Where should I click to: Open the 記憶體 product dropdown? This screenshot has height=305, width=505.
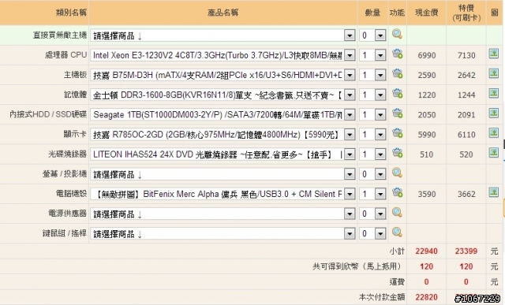pos(223,95)
